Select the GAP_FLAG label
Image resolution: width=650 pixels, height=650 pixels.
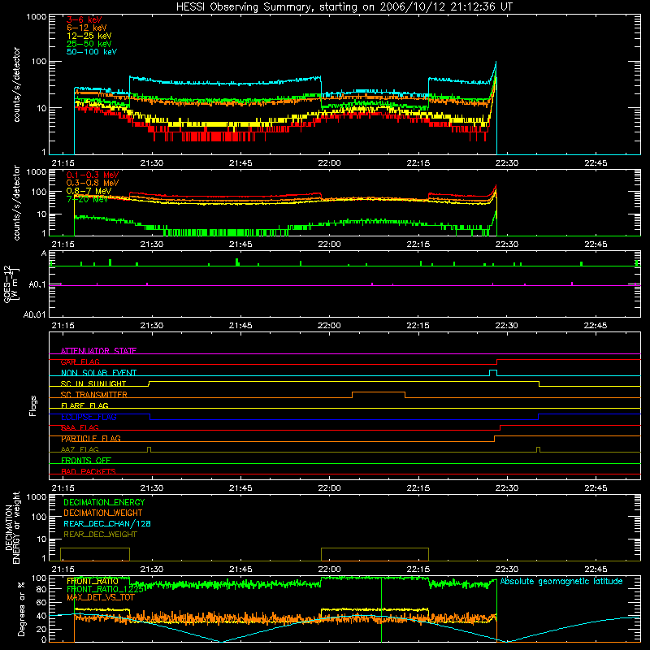point(80,362)
